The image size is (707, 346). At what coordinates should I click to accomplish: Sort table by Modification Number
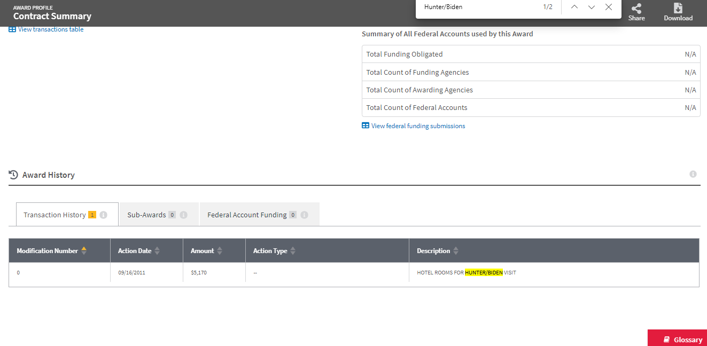pos(84,251)
